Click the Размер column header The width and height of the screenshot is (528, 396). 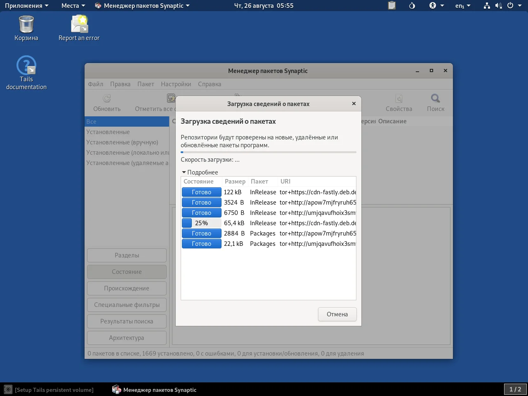235,181
